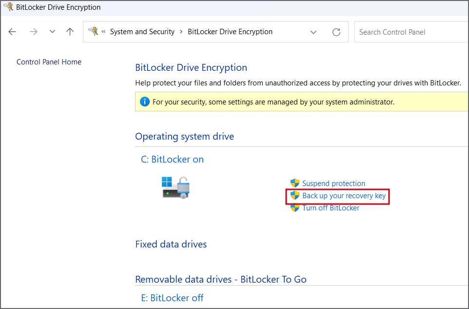
Task: Click the Forward arrow button
Action: [33, 32]
